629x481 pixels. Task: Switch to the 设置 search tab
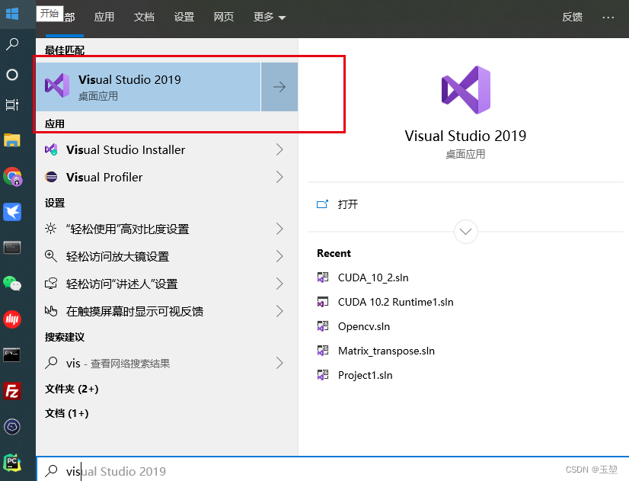(184, 16)
